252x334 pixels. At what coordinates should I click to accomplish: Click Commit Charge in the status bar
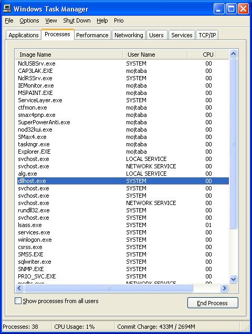tap(156, 327)
